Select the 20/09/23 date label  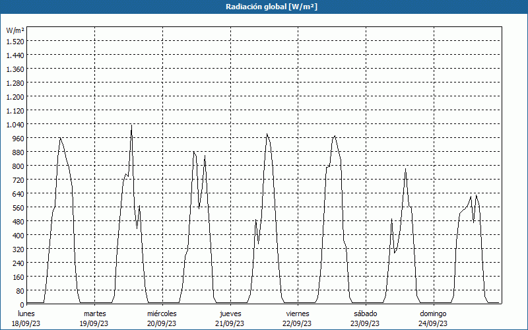(162, 323)
